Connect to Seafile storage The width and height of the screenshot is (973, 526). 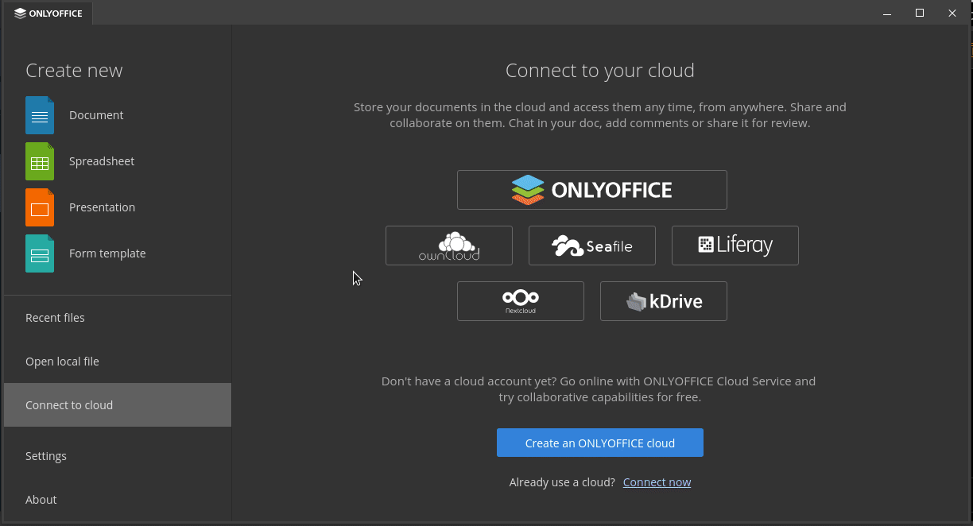click(591, 246)
